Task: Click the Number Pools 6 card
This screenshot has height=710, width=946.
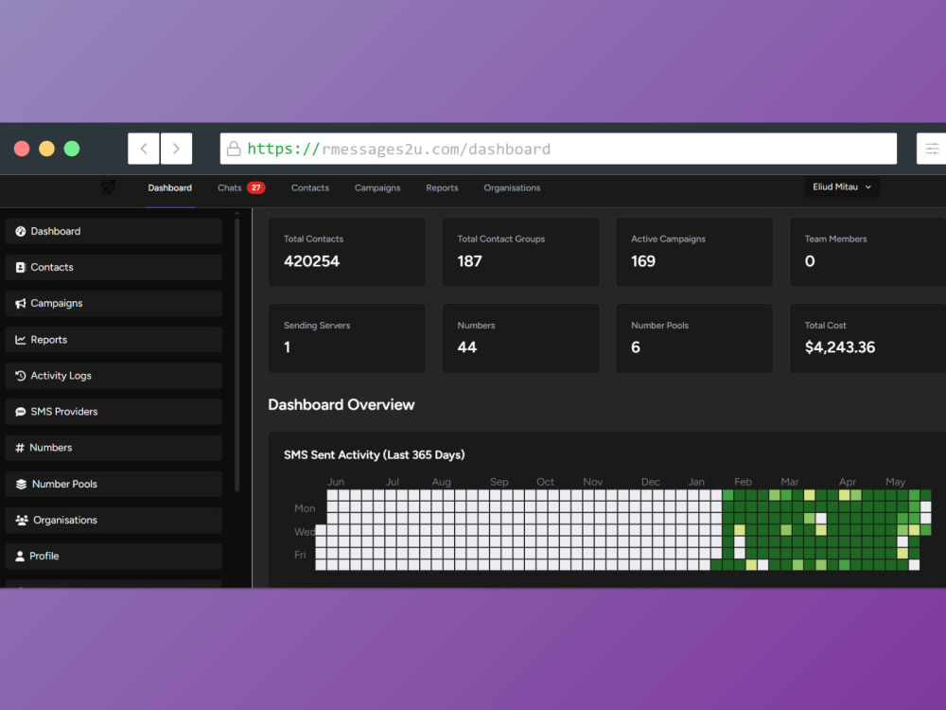Action: pos(694,338)
